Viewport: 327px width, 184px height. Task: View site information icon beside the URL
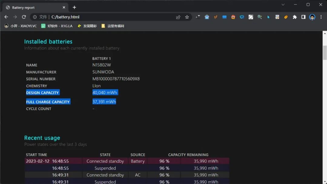[35, 17]
